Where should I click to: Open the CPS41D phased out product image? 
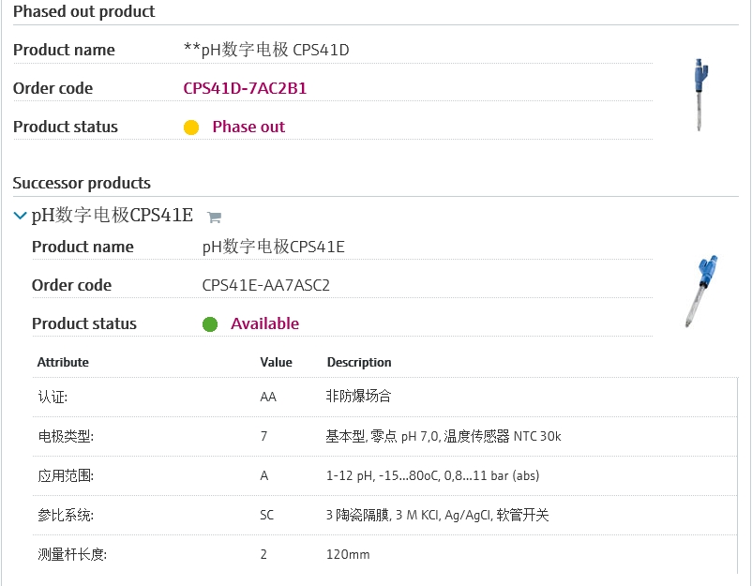point(699,95)
